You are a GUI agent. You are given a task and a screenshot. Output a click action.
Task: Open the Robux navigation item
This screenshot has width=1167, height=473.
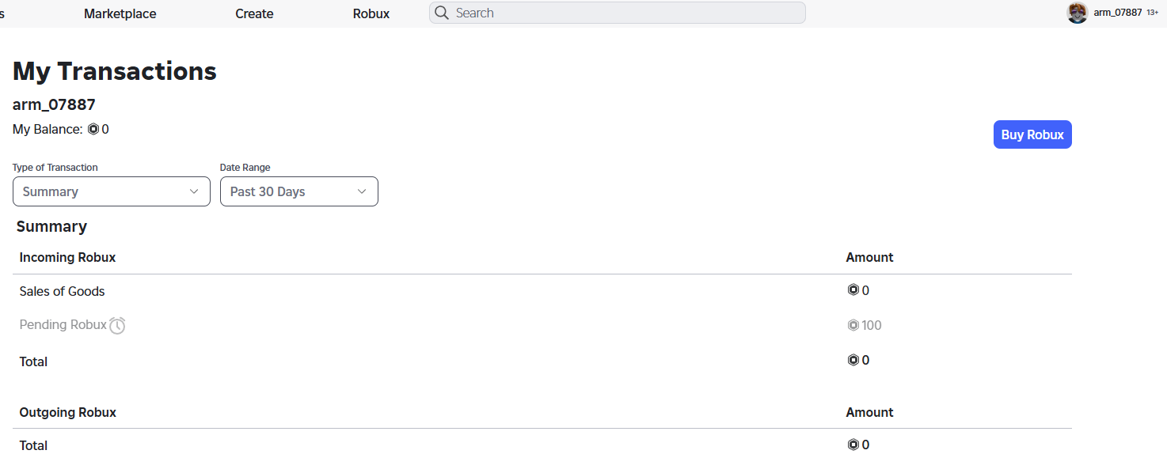tap(371, 13)
